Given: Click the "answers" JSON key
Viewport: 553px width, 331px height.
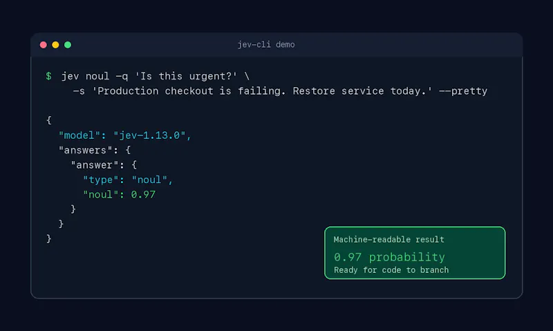Looking at the screenshot, I should click(x=86, y=150).
